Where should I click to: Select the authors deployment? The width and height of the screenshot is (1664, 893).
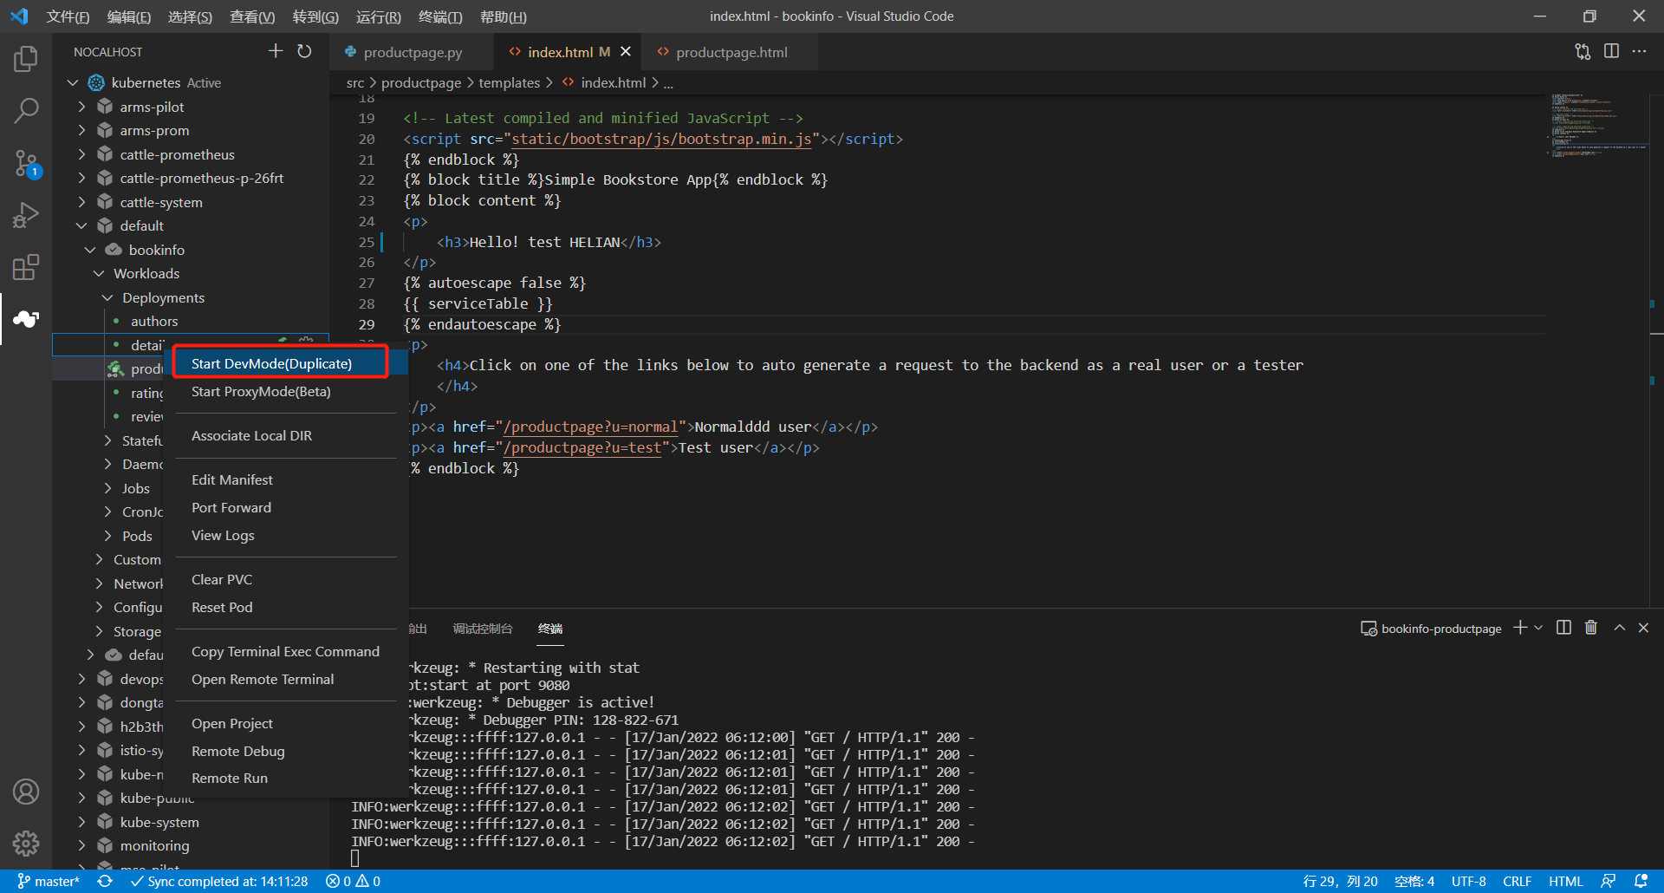[154, 321]
